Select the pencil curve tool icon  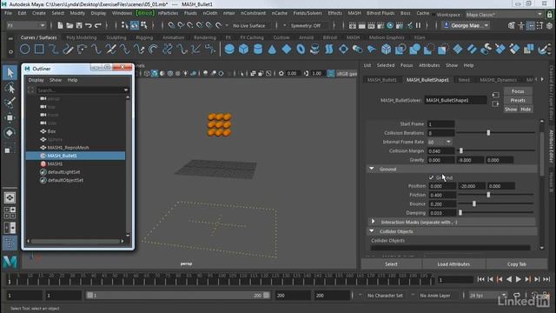point(68,49)
